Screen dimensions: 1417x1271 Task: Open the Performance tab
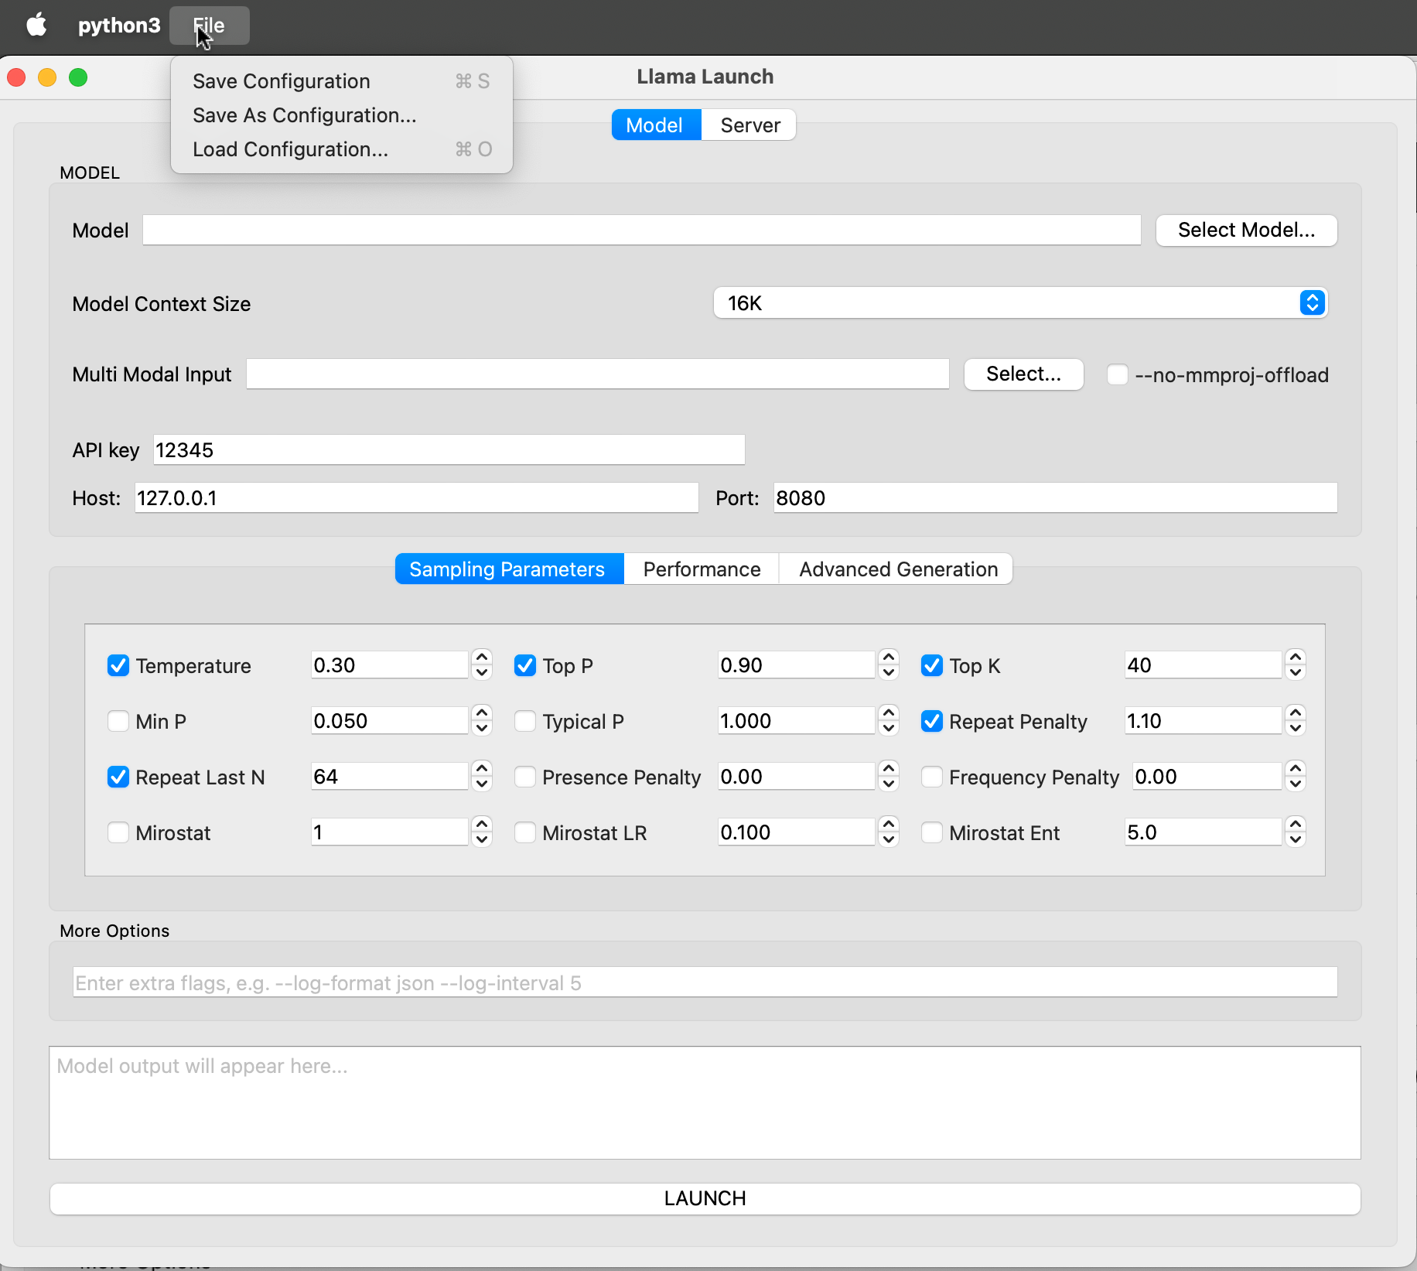click(702, 569)
